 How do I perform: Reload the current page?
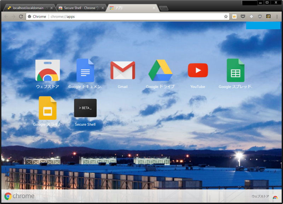21,17
